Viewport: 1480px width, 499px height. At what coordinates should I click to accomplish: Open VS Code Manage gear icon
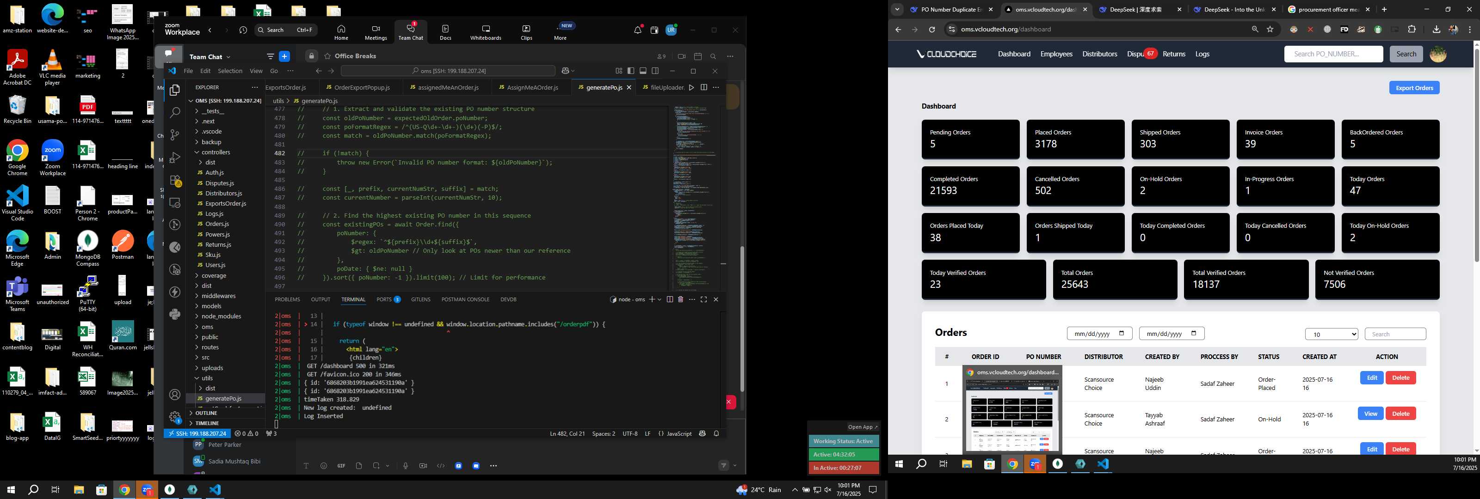tap(175, 417)
